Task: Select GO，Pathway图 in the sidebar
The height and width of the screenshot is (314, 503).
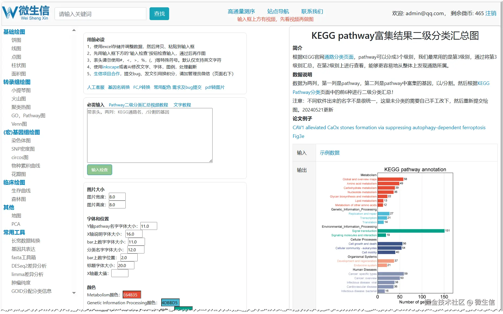Action: pyautogui.click(x=29, y=116)
